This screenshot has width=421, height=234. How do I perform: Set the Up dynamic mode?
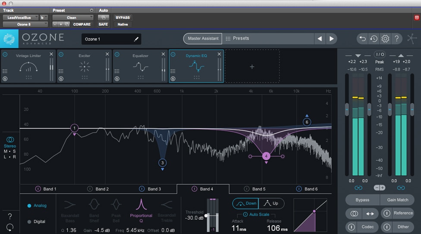point(271,203)
